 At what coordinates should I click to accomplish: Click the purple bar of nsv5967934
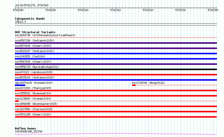tap(116, 64)
